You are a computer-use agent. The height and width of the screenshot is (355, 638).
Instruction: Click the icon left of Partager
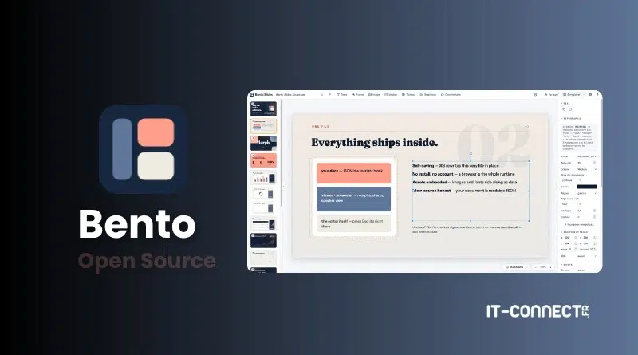[x=535, y=94]
